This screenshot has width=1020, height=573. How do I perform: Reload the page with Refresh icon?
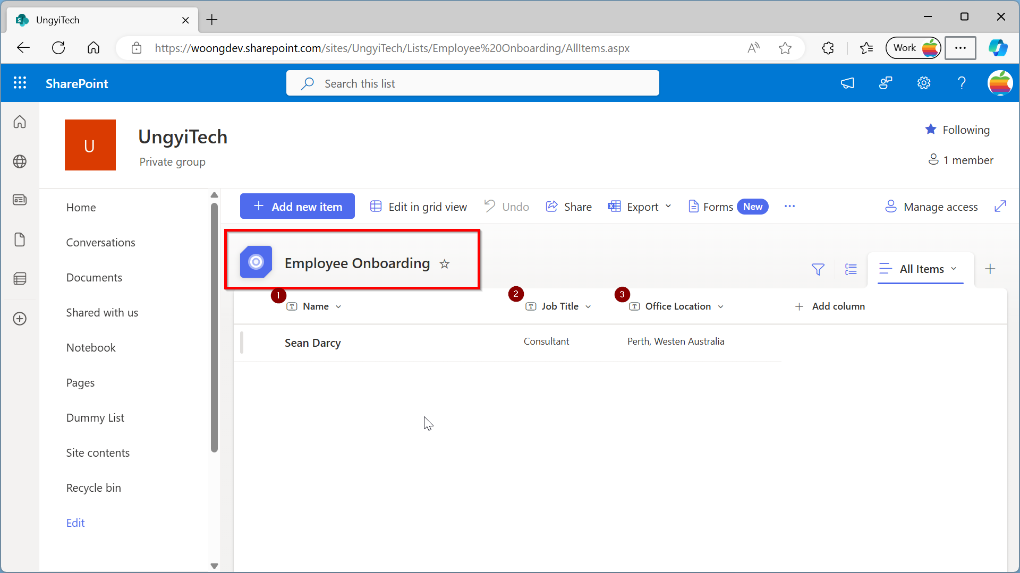(58, 48)
